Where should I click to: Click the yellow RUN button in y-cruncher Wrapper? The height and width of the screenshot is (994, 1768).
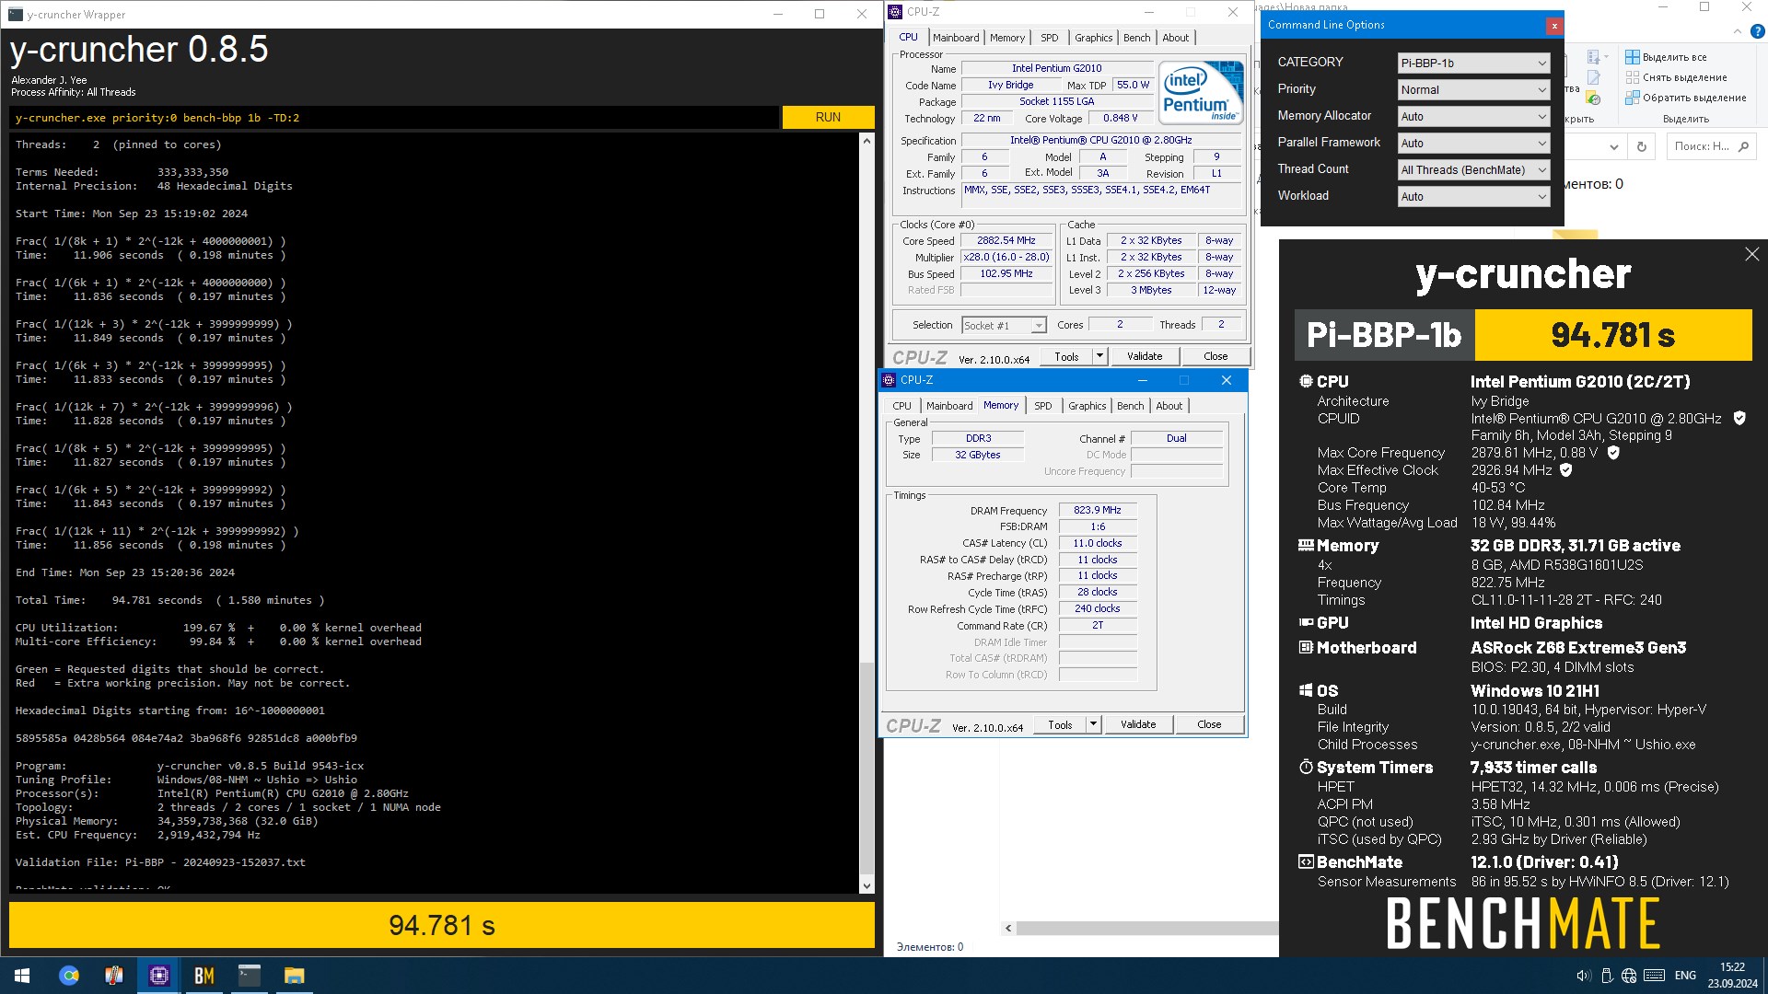point(828,117)
